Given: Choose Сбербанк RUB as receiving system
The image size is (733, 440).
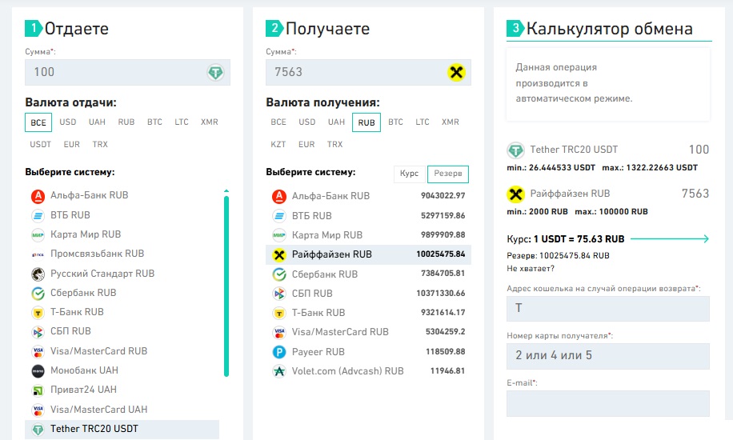Looking at the screenshot, I should [368, 274].
